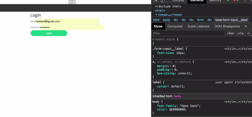Add new style rule with plus icon
Screen dimensions: 252x117
[x=248, y=33]
